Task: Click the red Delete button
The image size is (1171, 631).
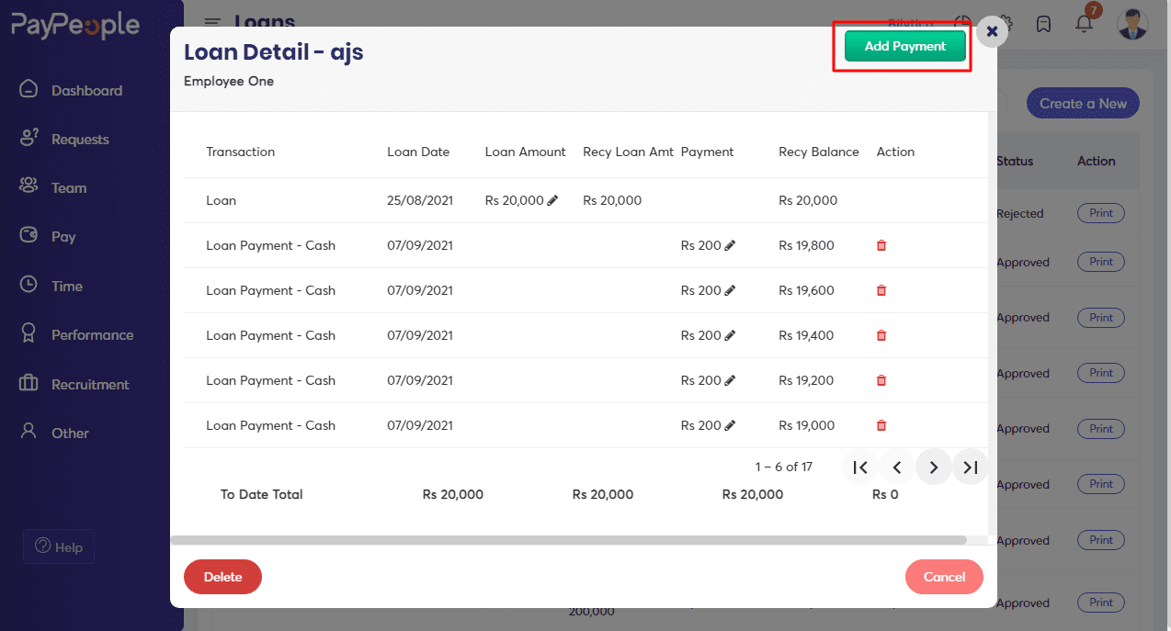Action: [222, 577]
